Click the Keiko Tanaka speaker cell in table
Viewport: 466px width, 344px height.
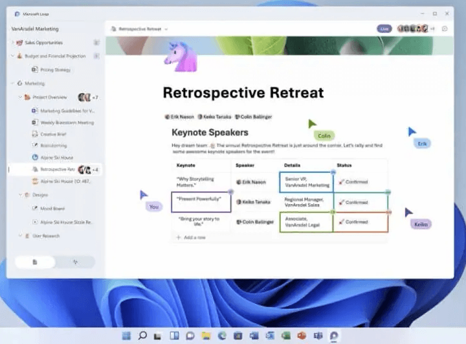[x=255, y=202]
